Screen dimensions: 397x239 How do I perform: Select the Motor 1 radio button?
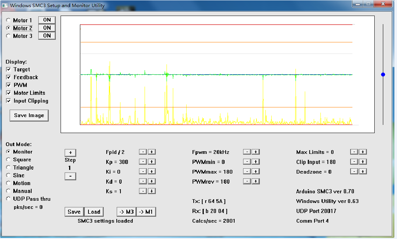(x=8, y=20)
